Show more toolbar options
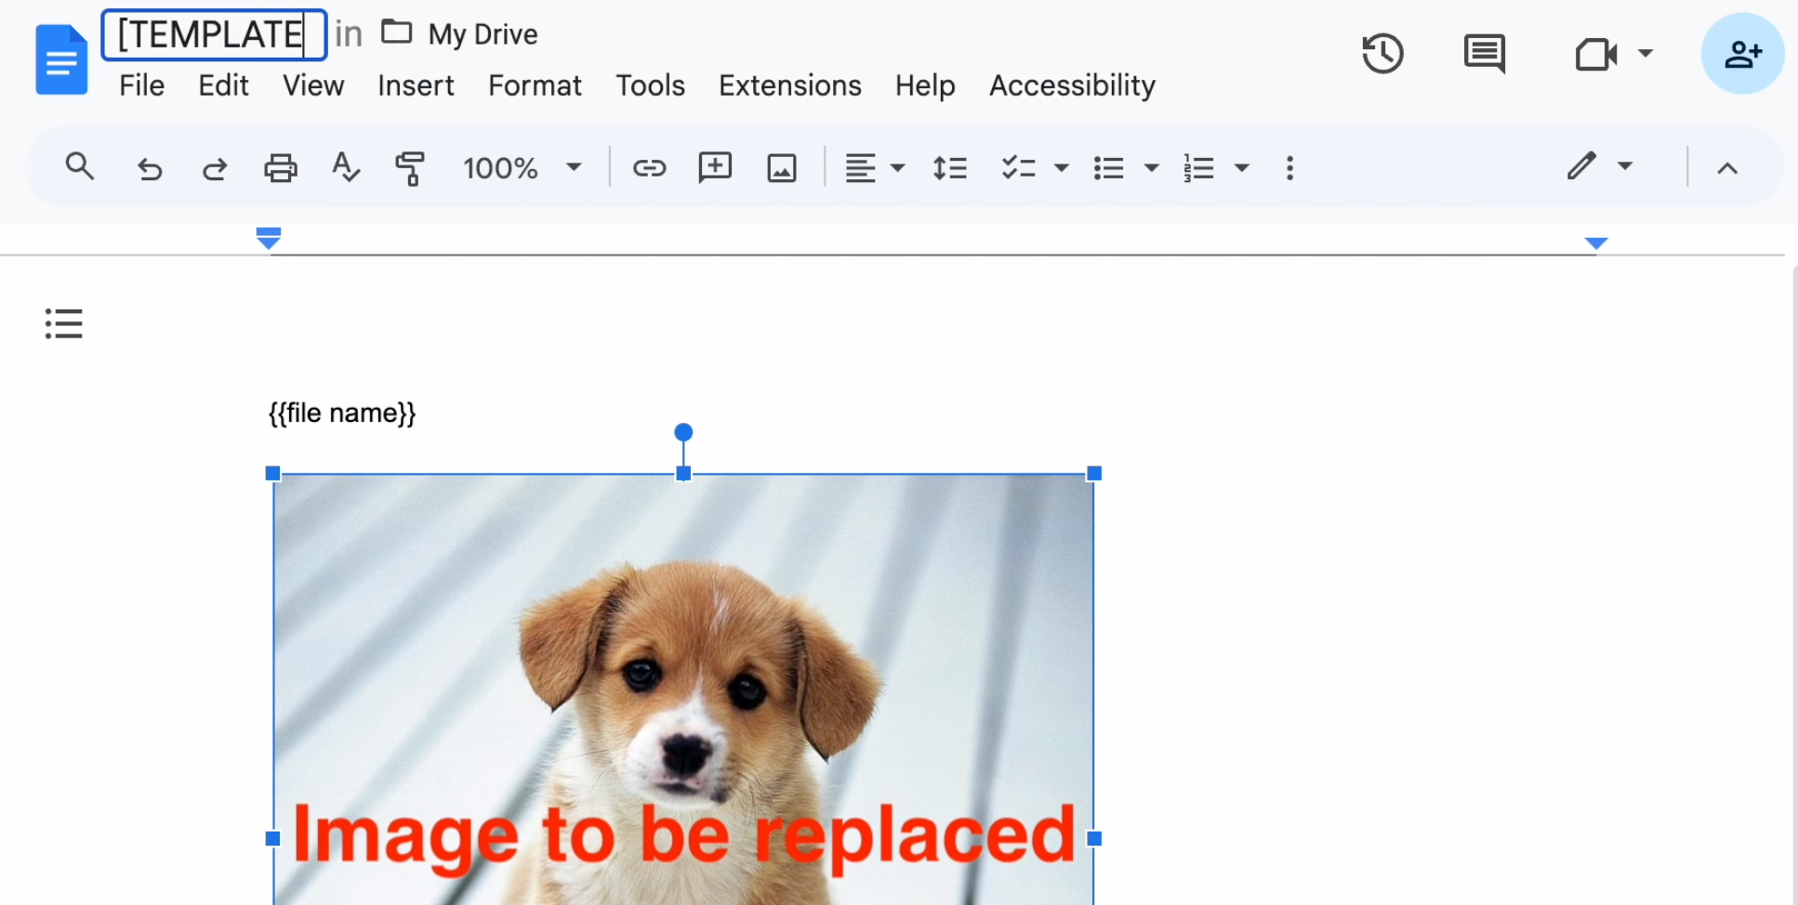1798x905 pixels. (x=1289, y=168)
